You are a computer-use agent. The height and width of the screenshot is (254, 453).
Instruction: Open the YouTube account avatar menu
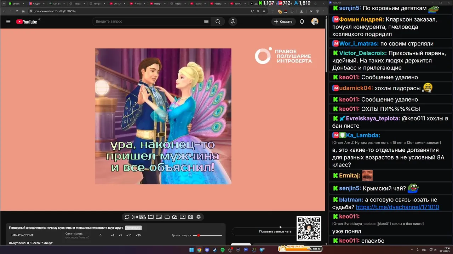point(315,22)
